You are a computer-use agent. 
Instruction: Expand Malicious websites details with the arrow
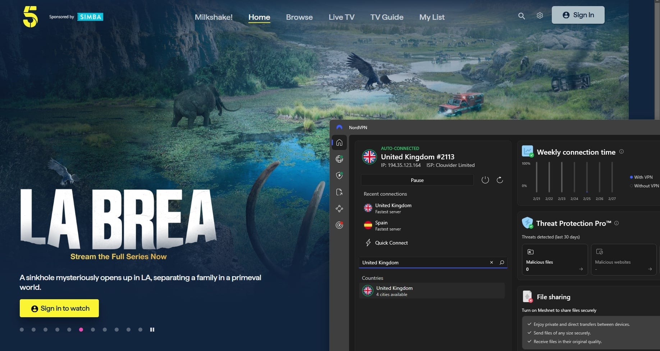click(x=650, y=269)
